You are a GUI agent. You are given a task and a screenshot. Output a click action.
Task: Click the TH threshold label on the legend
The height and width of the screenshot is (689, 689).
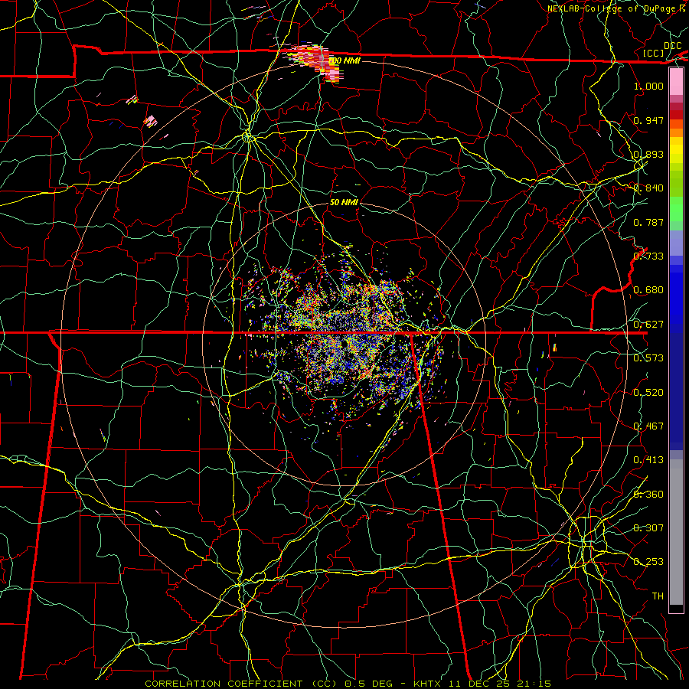coord(658,596)
